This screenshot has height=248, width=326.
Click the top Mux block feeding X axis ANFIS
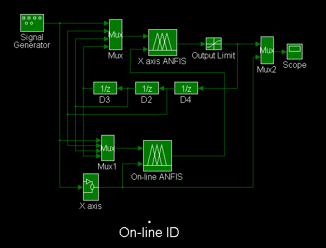pos(115,35)
